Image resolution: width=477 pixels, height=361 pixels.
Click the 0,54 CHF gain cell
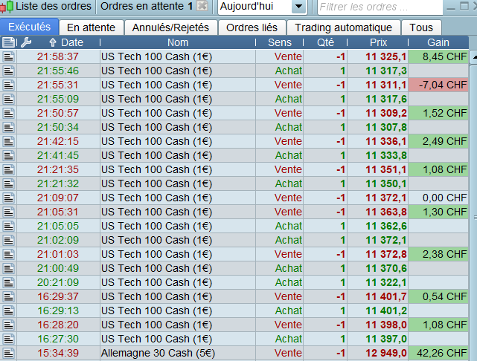pos(438,296)
